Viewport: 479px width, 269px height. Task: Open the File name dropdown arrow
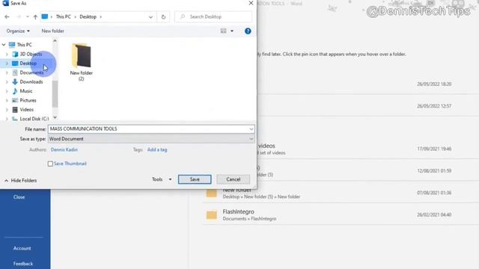click(x=251, y=129)
